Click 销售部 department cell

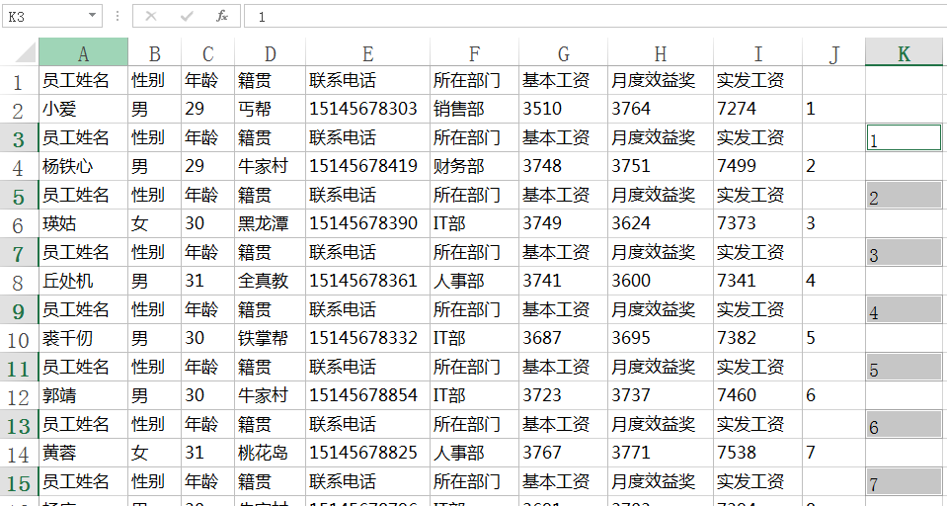pyautogui.click(x=474, y=109)
